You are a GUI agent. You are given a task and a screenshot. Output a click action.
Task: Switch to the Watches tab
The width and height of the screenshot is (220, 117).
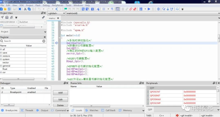[92, 110]
